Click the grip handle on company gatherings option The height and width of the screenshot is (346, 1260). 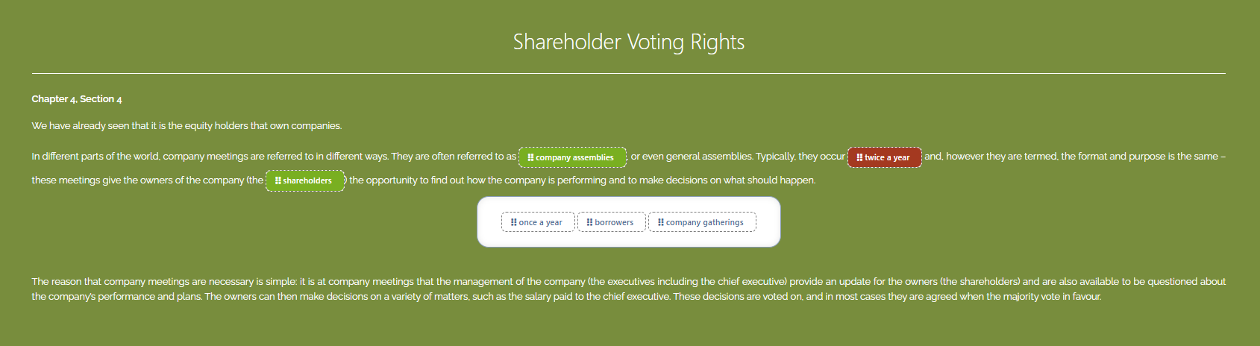660,222
